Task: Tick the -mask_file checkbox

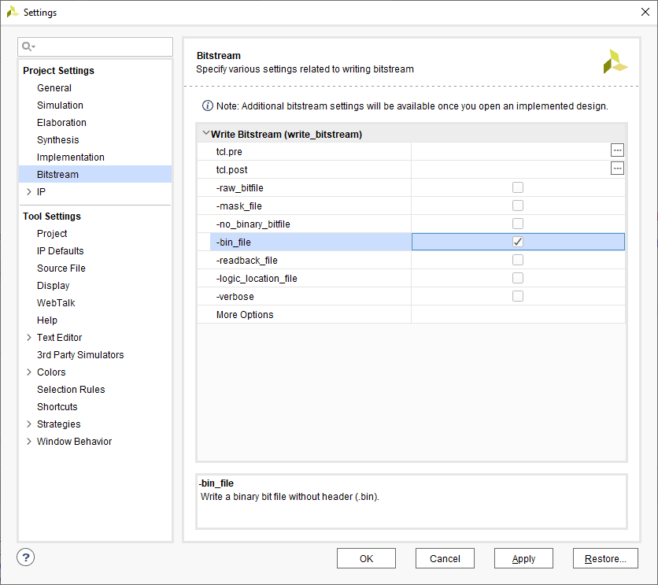Action: (x=518, y=205)
